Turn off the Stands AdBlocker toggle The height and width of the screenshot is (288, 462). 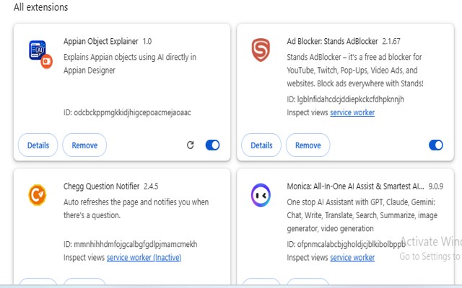pyautogui.click(x=436, y=145)
